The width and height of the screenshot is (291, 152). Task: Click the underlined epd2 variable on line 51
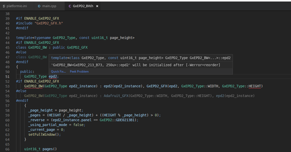(x=53, y=77)
